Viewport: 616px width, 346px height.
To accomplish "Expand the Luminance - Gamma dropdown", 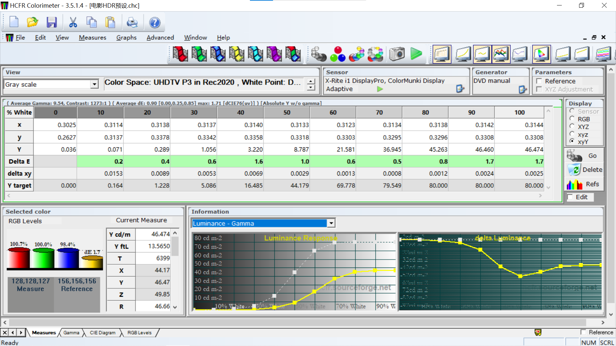I will pos(331,223).
